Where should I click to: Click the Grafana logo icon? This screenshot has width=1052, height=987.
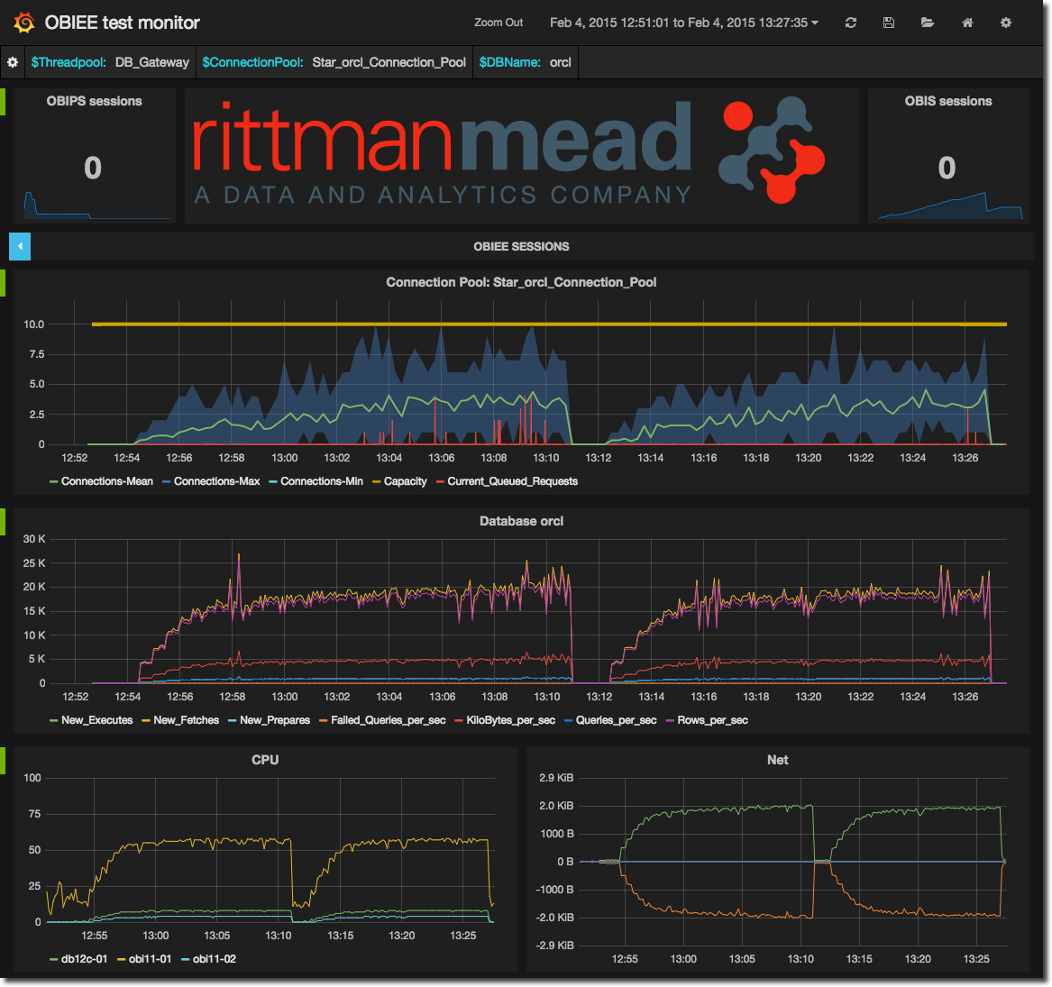click(x=24, y=23)
